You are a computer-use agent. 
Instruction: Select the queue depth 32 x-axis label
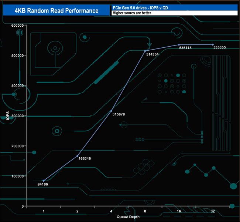click(x=213, y=211)
